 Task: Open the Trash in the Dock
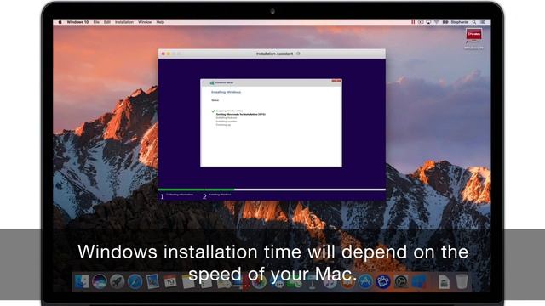[x=462, y=281]
